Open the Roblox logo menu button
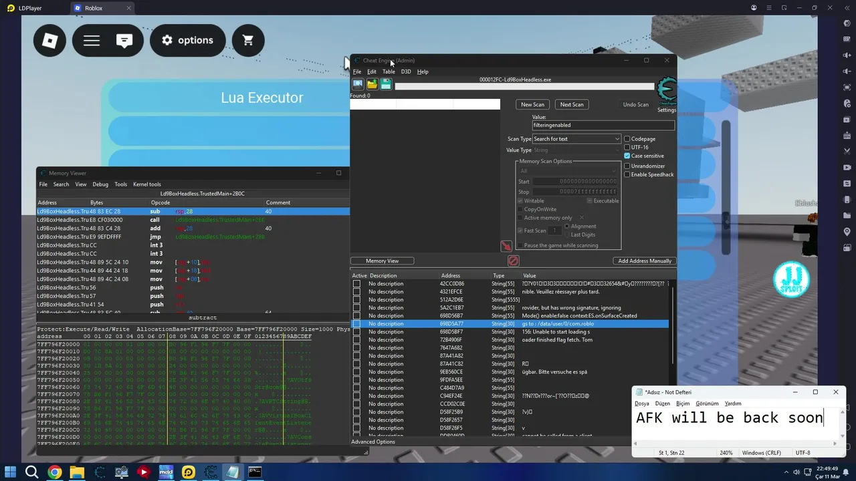The height and width of the screenshot is (481, 856). pyautogui.click(x=50, y=41)
